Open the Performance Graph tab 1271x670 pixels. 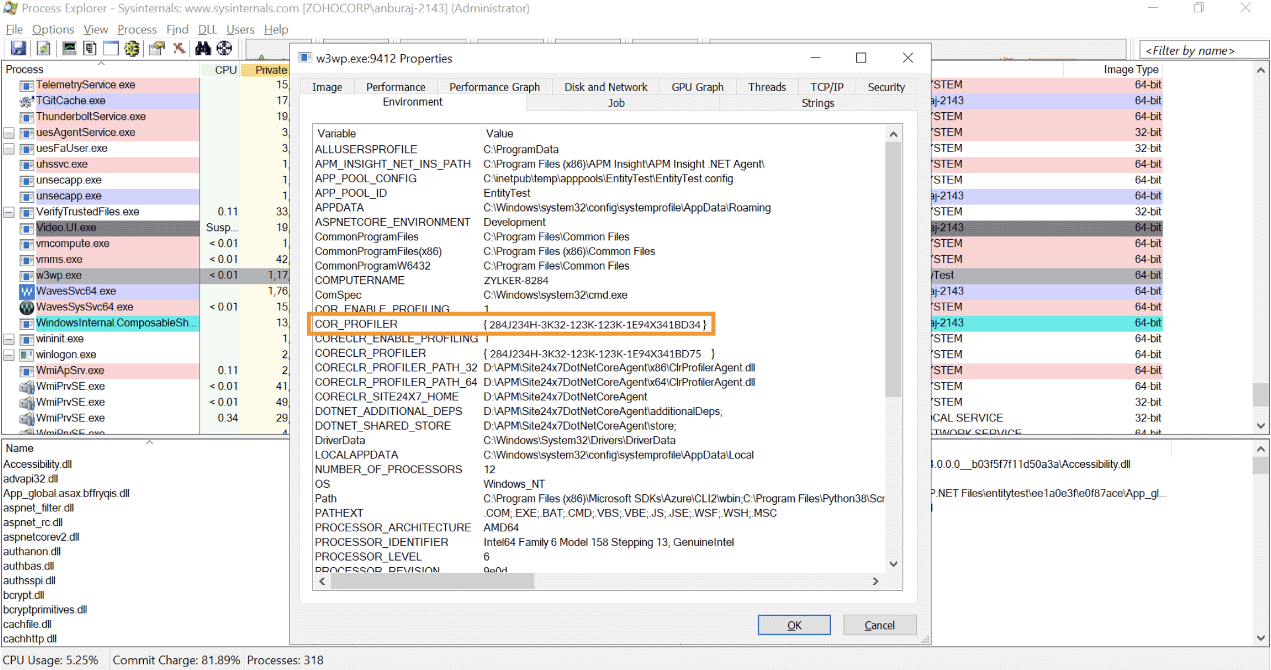coord(494,87)
